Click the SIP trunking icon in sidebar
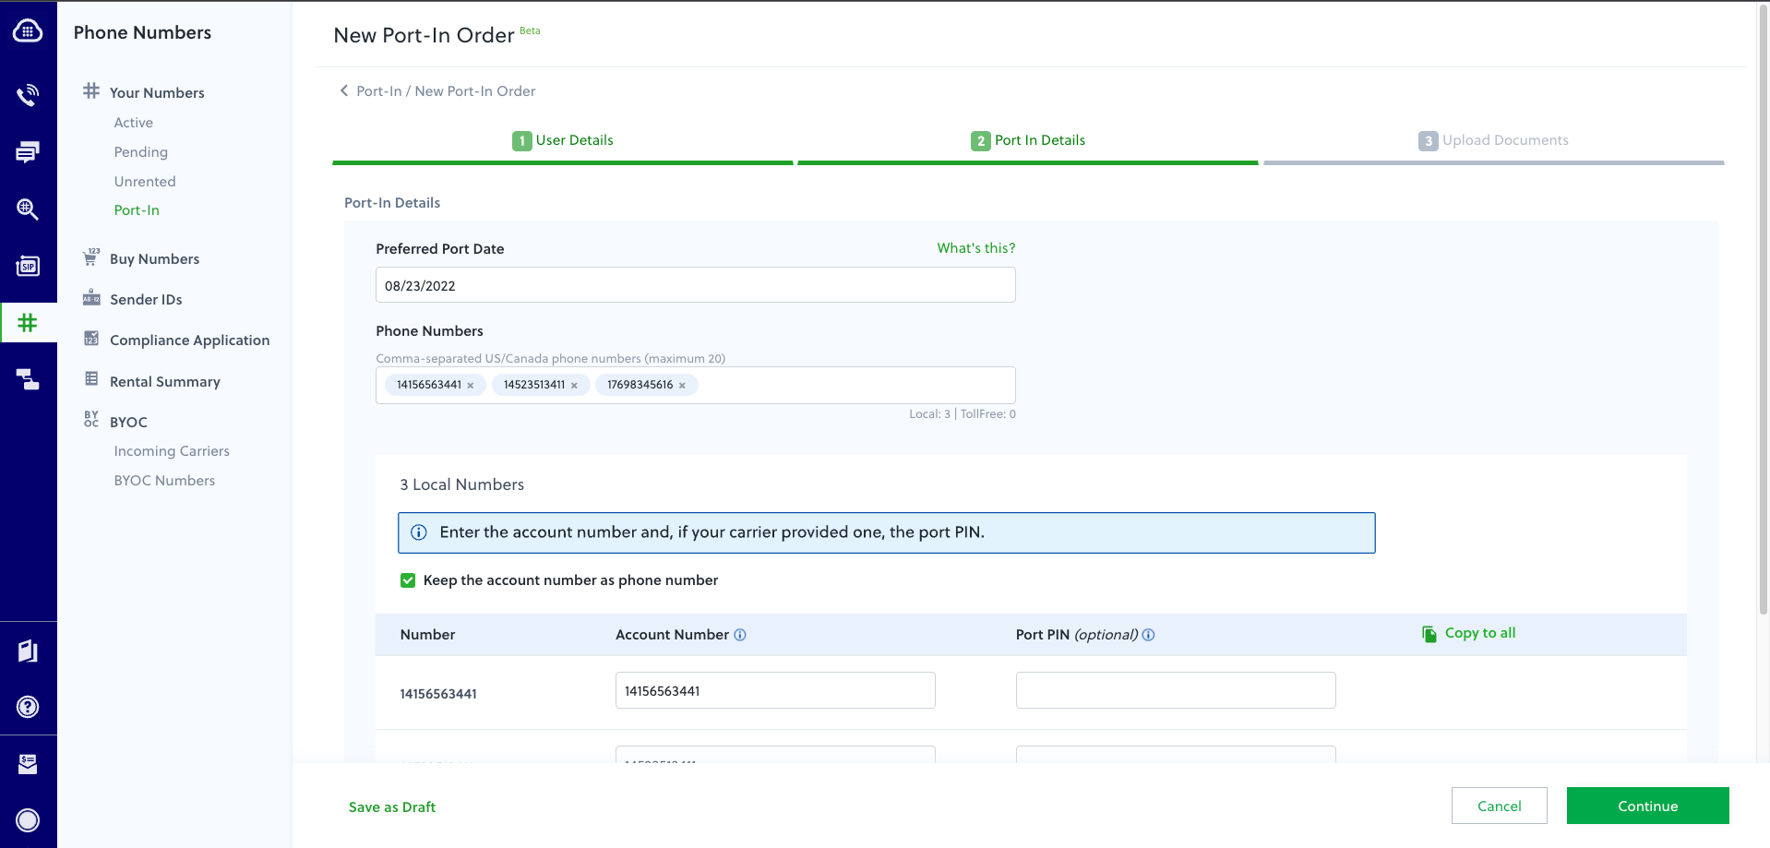1770x848 pixels. (28, 267)
